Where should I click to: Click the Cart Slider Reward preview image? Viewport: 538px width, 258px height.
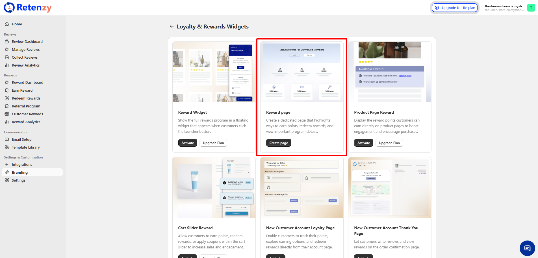214,188
